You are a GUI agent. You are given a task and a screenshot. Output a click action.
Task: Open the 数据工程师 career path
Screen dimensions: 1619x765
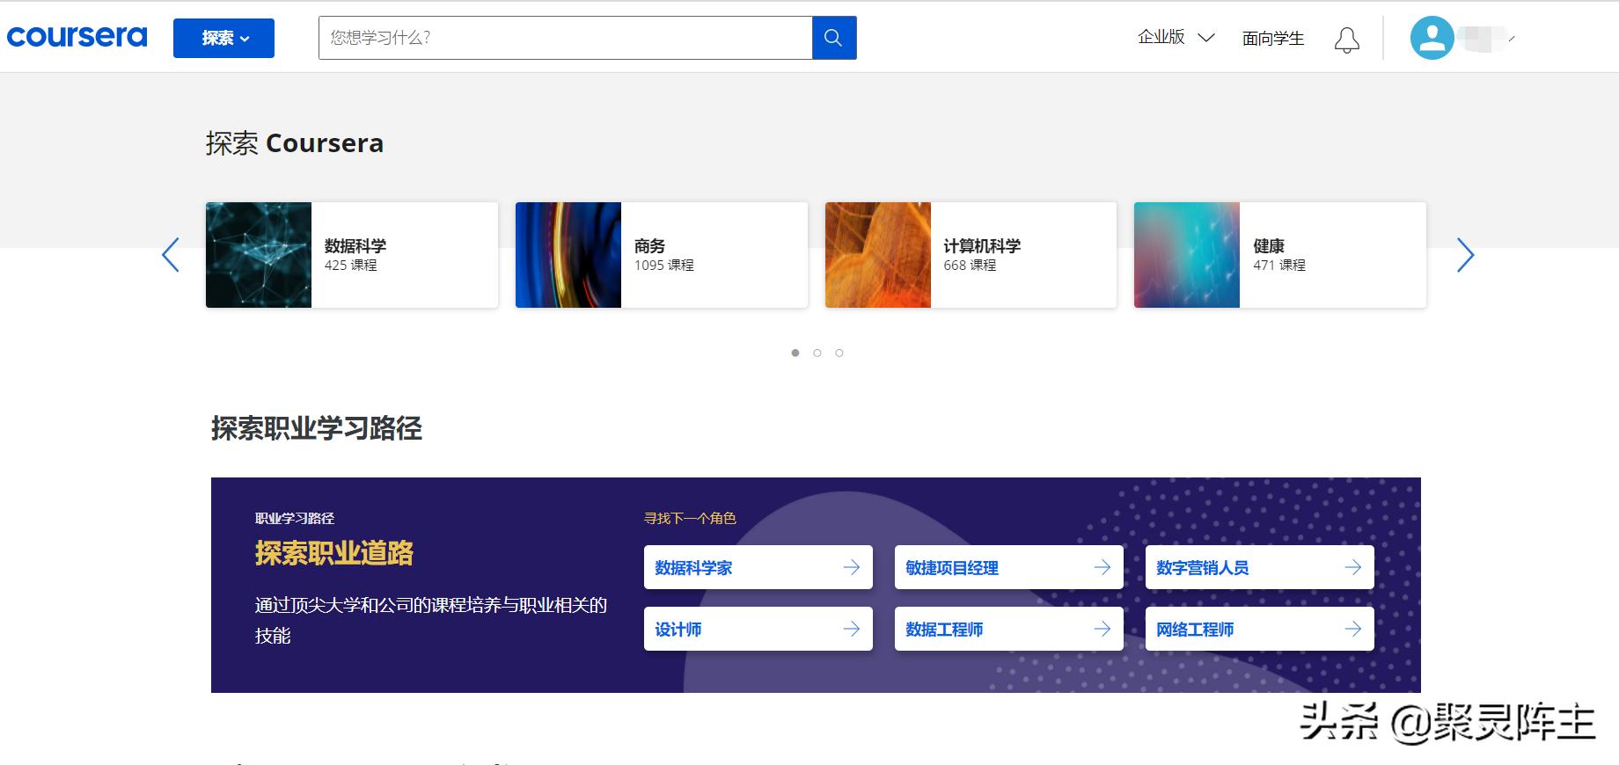[1009, 629]
